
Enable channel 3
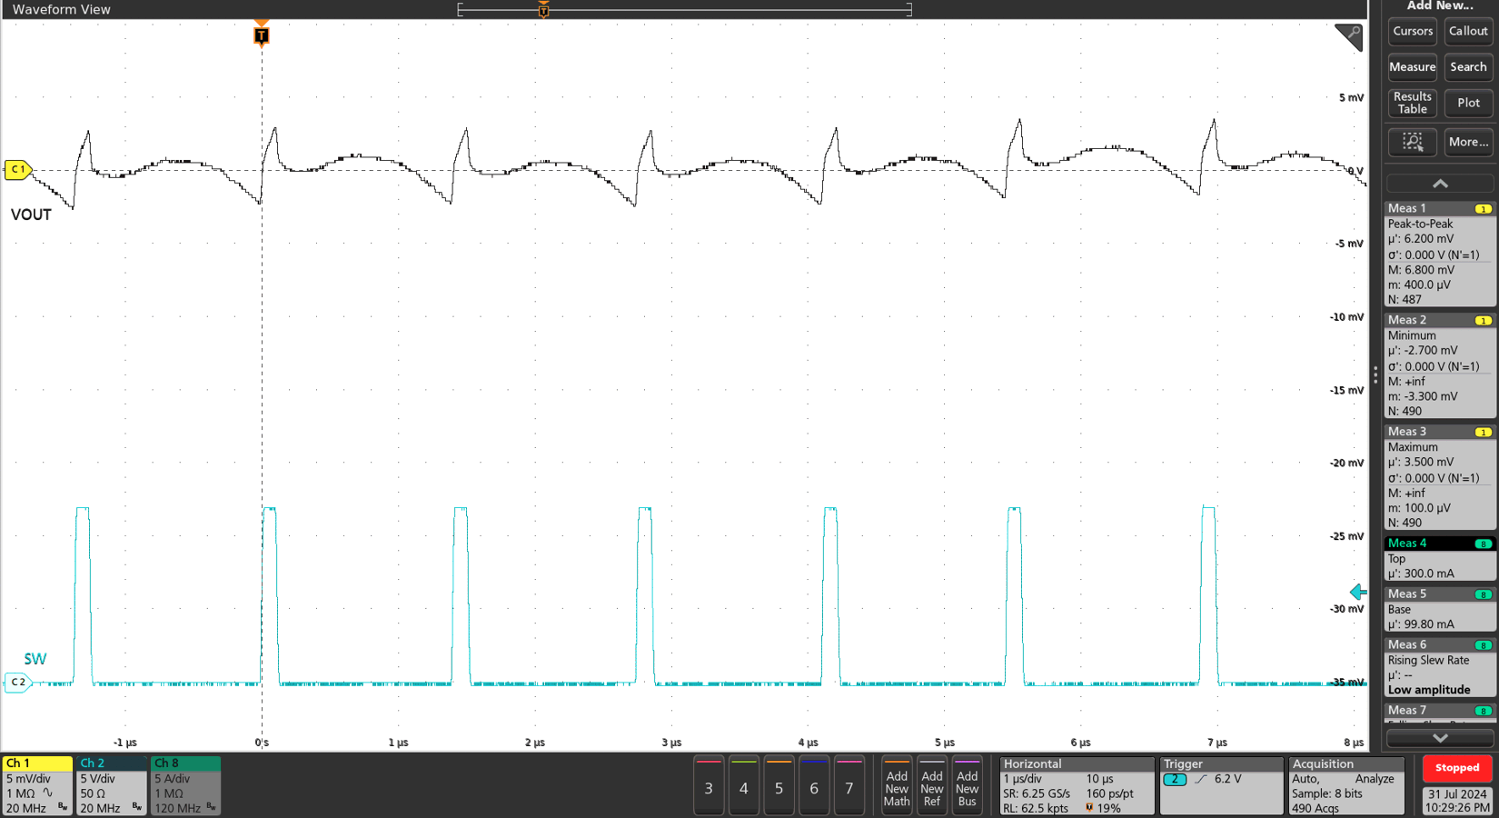(709, 785)
